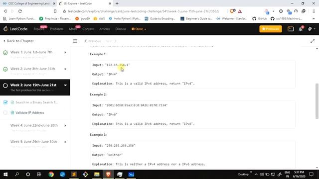Image resolution: width=319 pixels, height=179 pixels.
Task: Click Week 1 completed check circle
Action: 5,53
